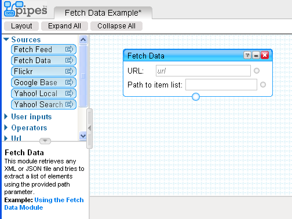Screen dimensions: 292x219
Task: Click the add arrow icon on Yahoo! Search
Action: click(69, 104)
